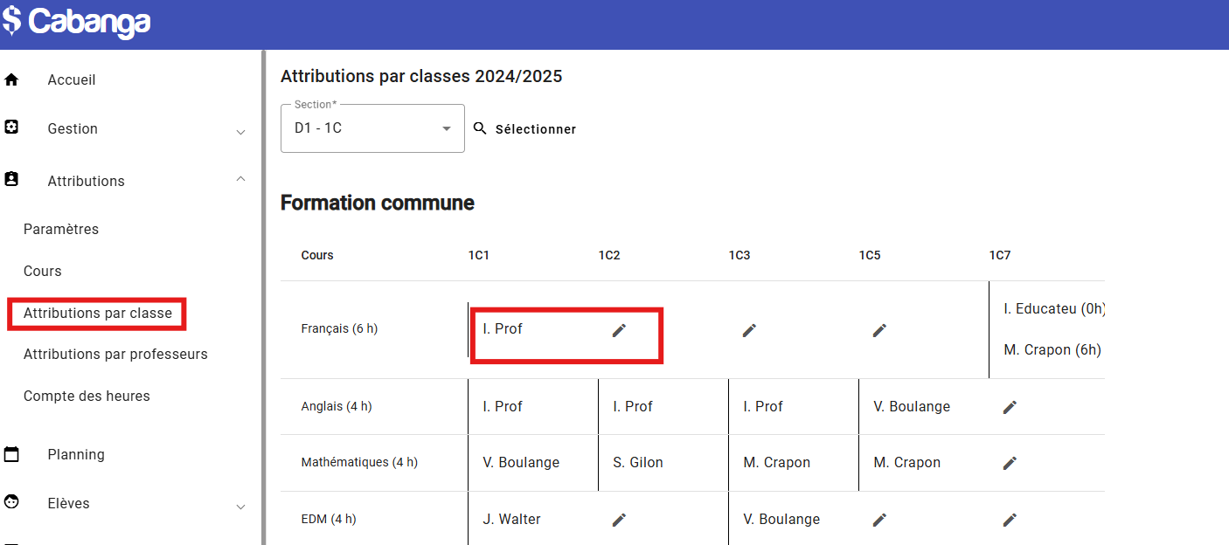Edit Français attribution for class 1C2
Image resolution: width=1229 pixels, height=545 pixels.
coord(619,330)
